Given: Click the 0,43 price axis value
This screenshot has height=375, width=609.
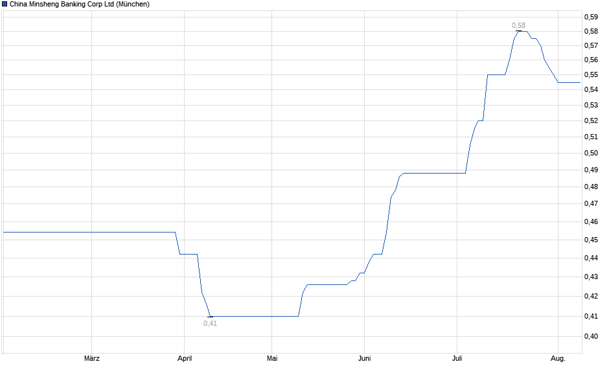Looking at the screenshot, I should point(591,277).
